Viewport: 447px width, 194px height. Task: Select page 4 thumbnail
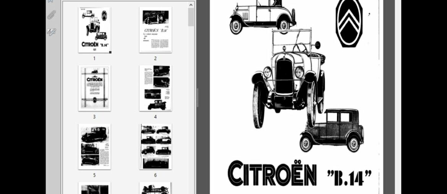pyautogui.click(x=155, y=88)
